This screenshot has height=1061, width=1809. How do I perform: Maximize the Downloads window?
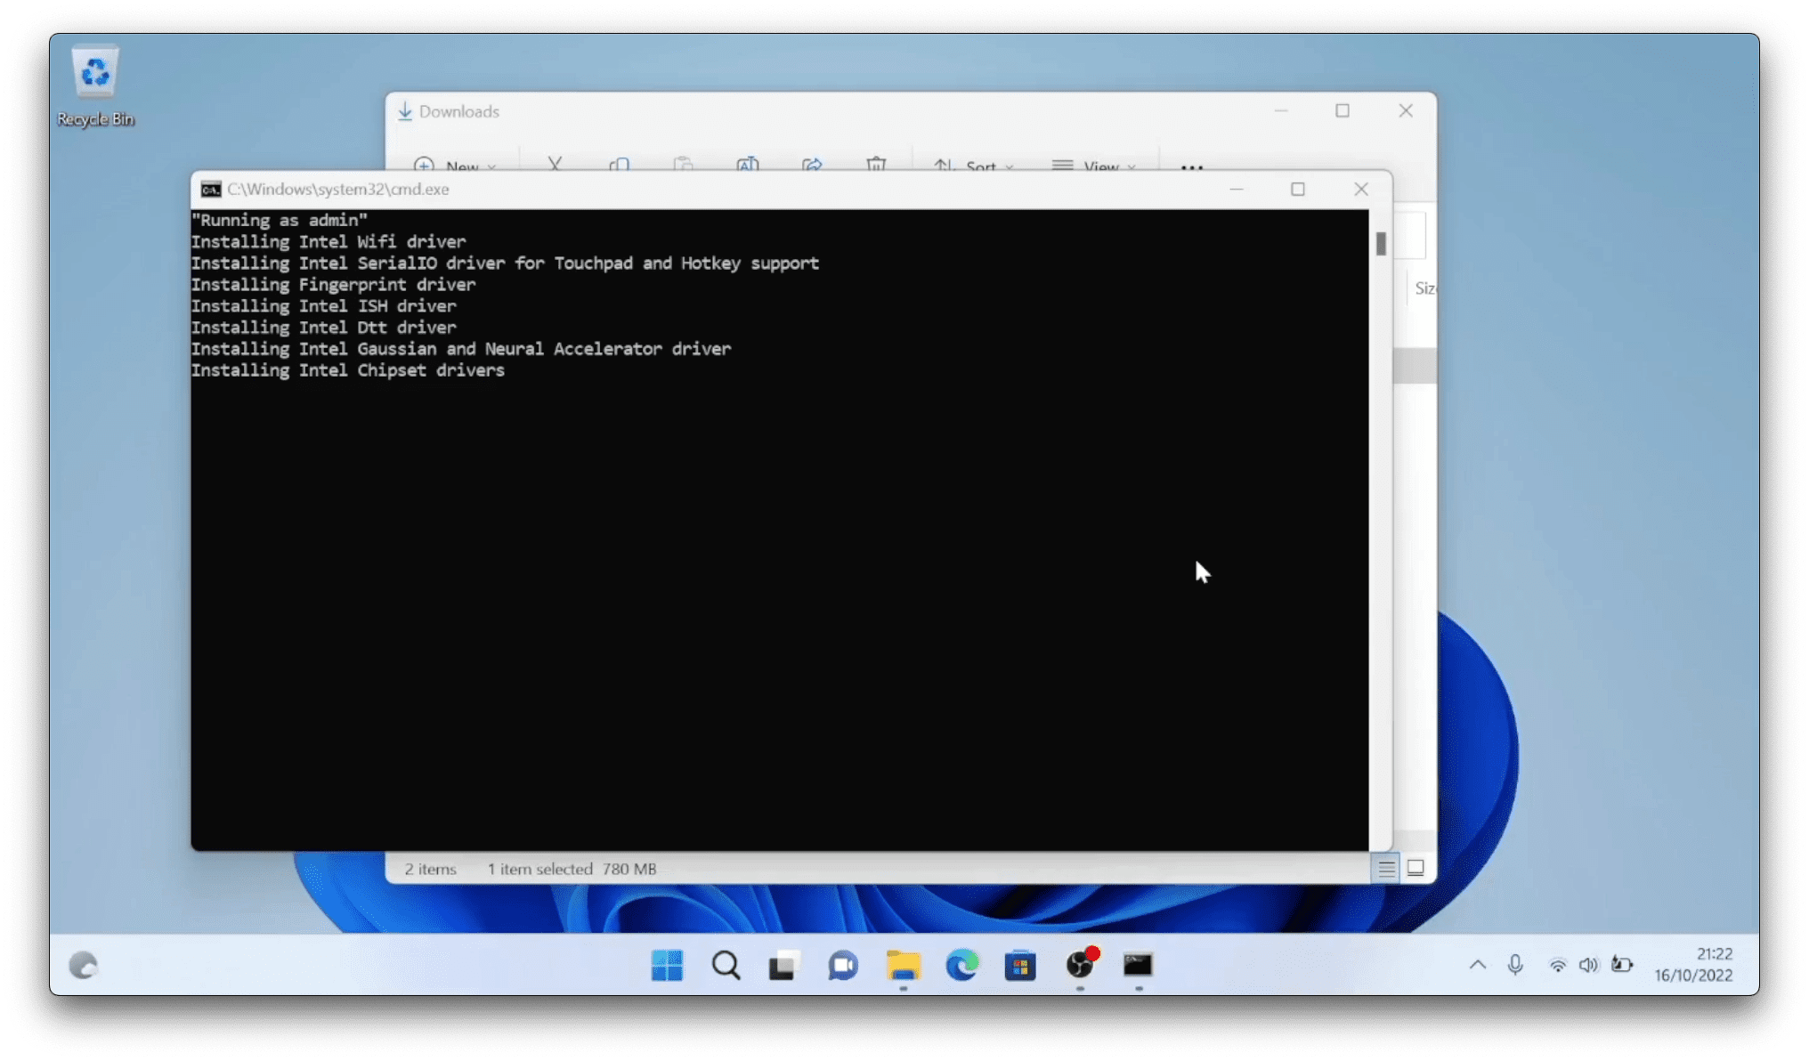(x=1343, y=111)
